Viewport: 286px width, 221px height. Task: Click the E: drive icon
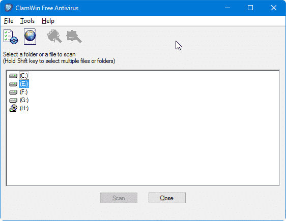[13, 84]
